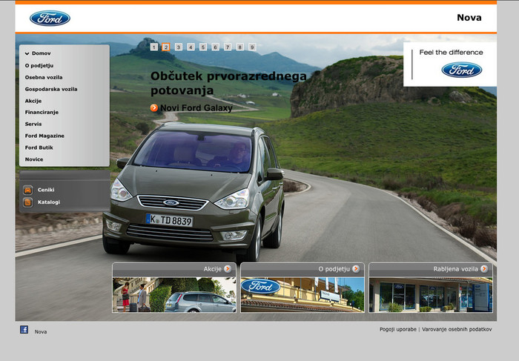Image resolution: width=519 pixels, height=361 pixels.
Task: Collapse the Domov menu chevron
Action: click(x=27, y=53)
